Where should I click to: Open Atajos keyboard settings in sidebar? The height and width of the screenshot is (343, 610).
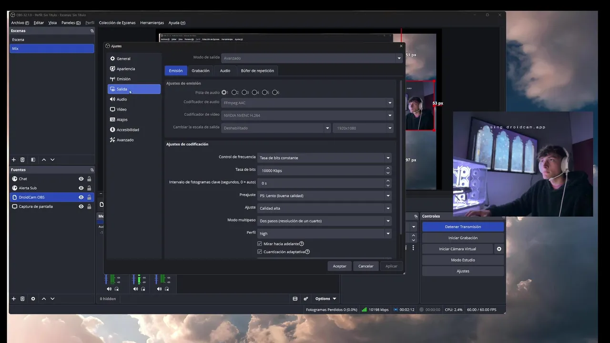[x=134, y=120]
